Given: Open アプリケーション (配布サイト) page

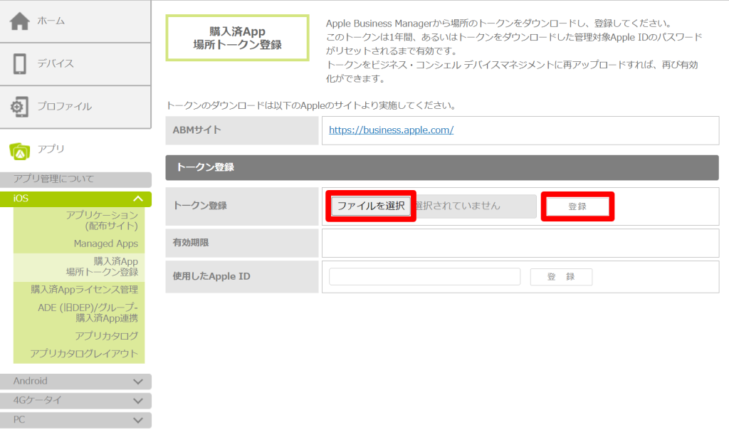Looking at the screenshot, I should [102, 221].
